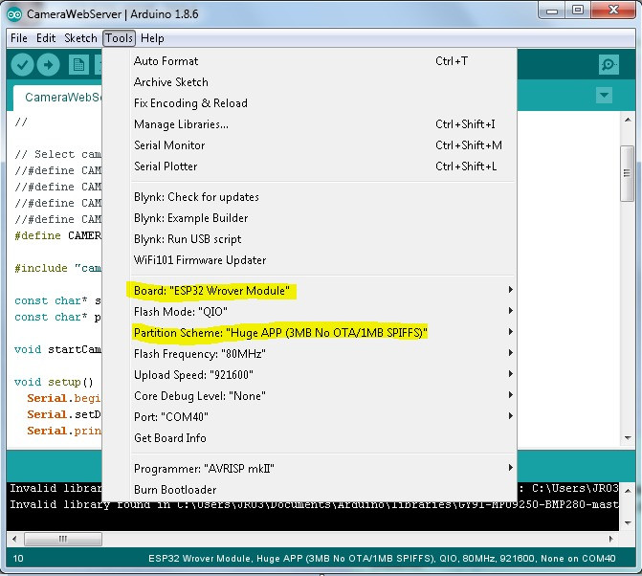Click the Serial.prin code line
This screenshot has height=576, width=642.
click(64, 432)
